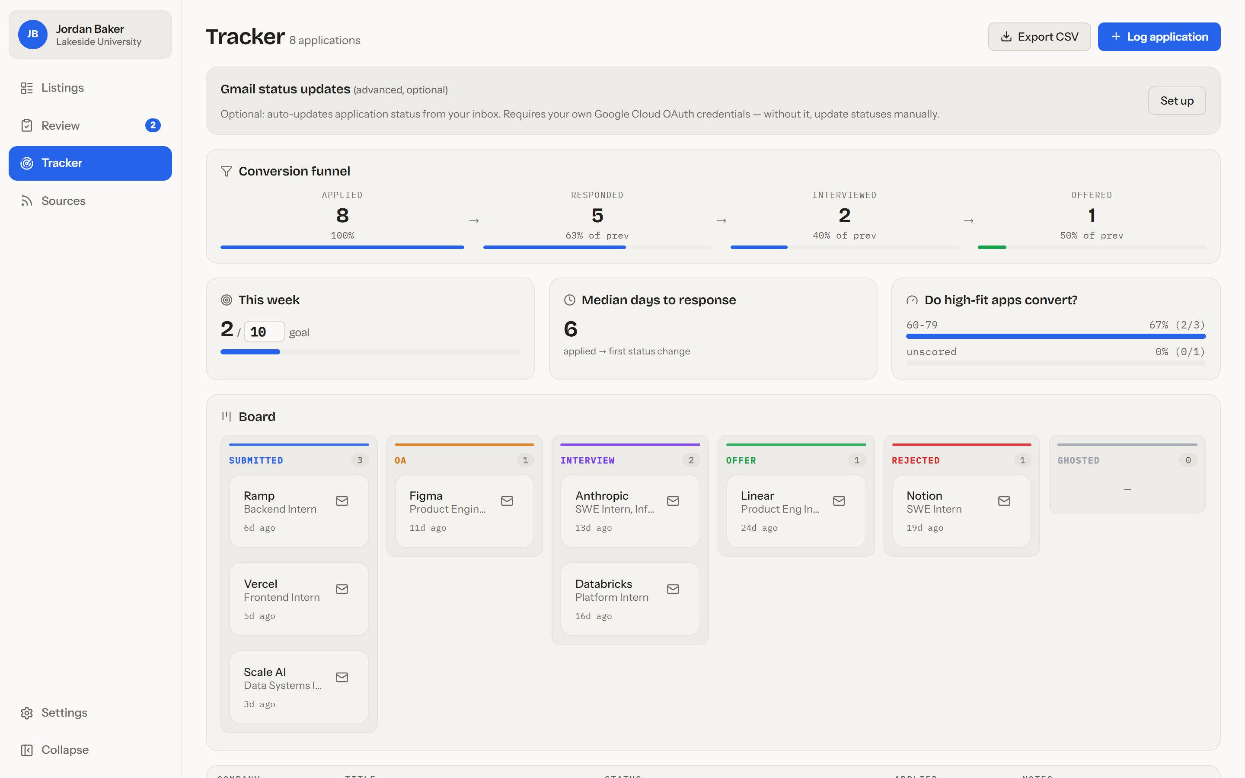The width and height of the screenshot is (1245, 778).
Task: Click the plus icon in Log application
Action: click(x=1116, y=37)
